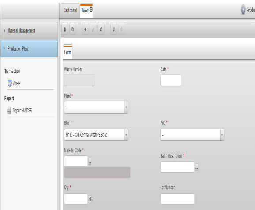Open the Sloc dropdown showing H110
255x210 pixels.
pos(96,135)
